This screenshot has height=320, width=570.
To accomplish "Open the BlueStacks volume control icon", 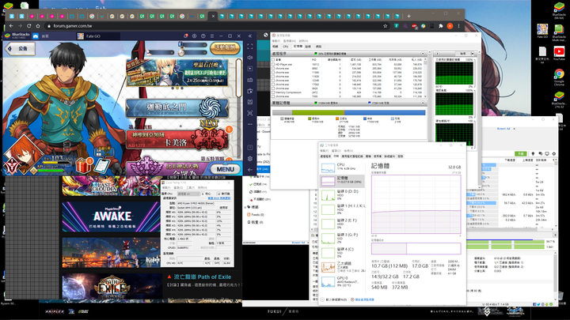I will click(250, 58).
